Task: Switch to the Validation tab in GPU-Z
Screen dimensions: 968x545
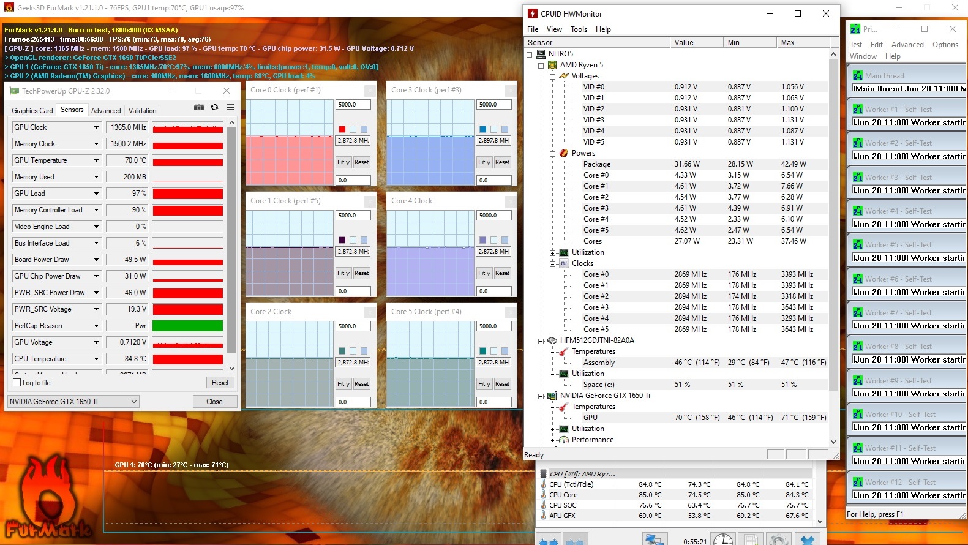Action: [142, 111]
